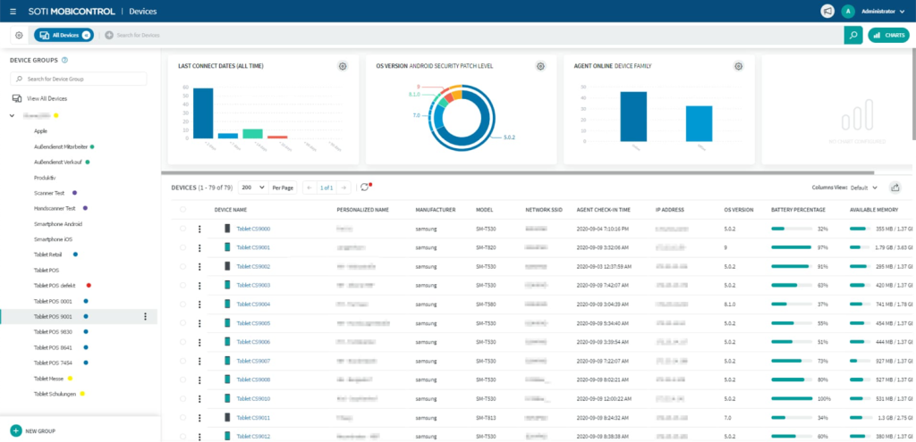Open Agent Online chart settings gear

tap(739, 66)
